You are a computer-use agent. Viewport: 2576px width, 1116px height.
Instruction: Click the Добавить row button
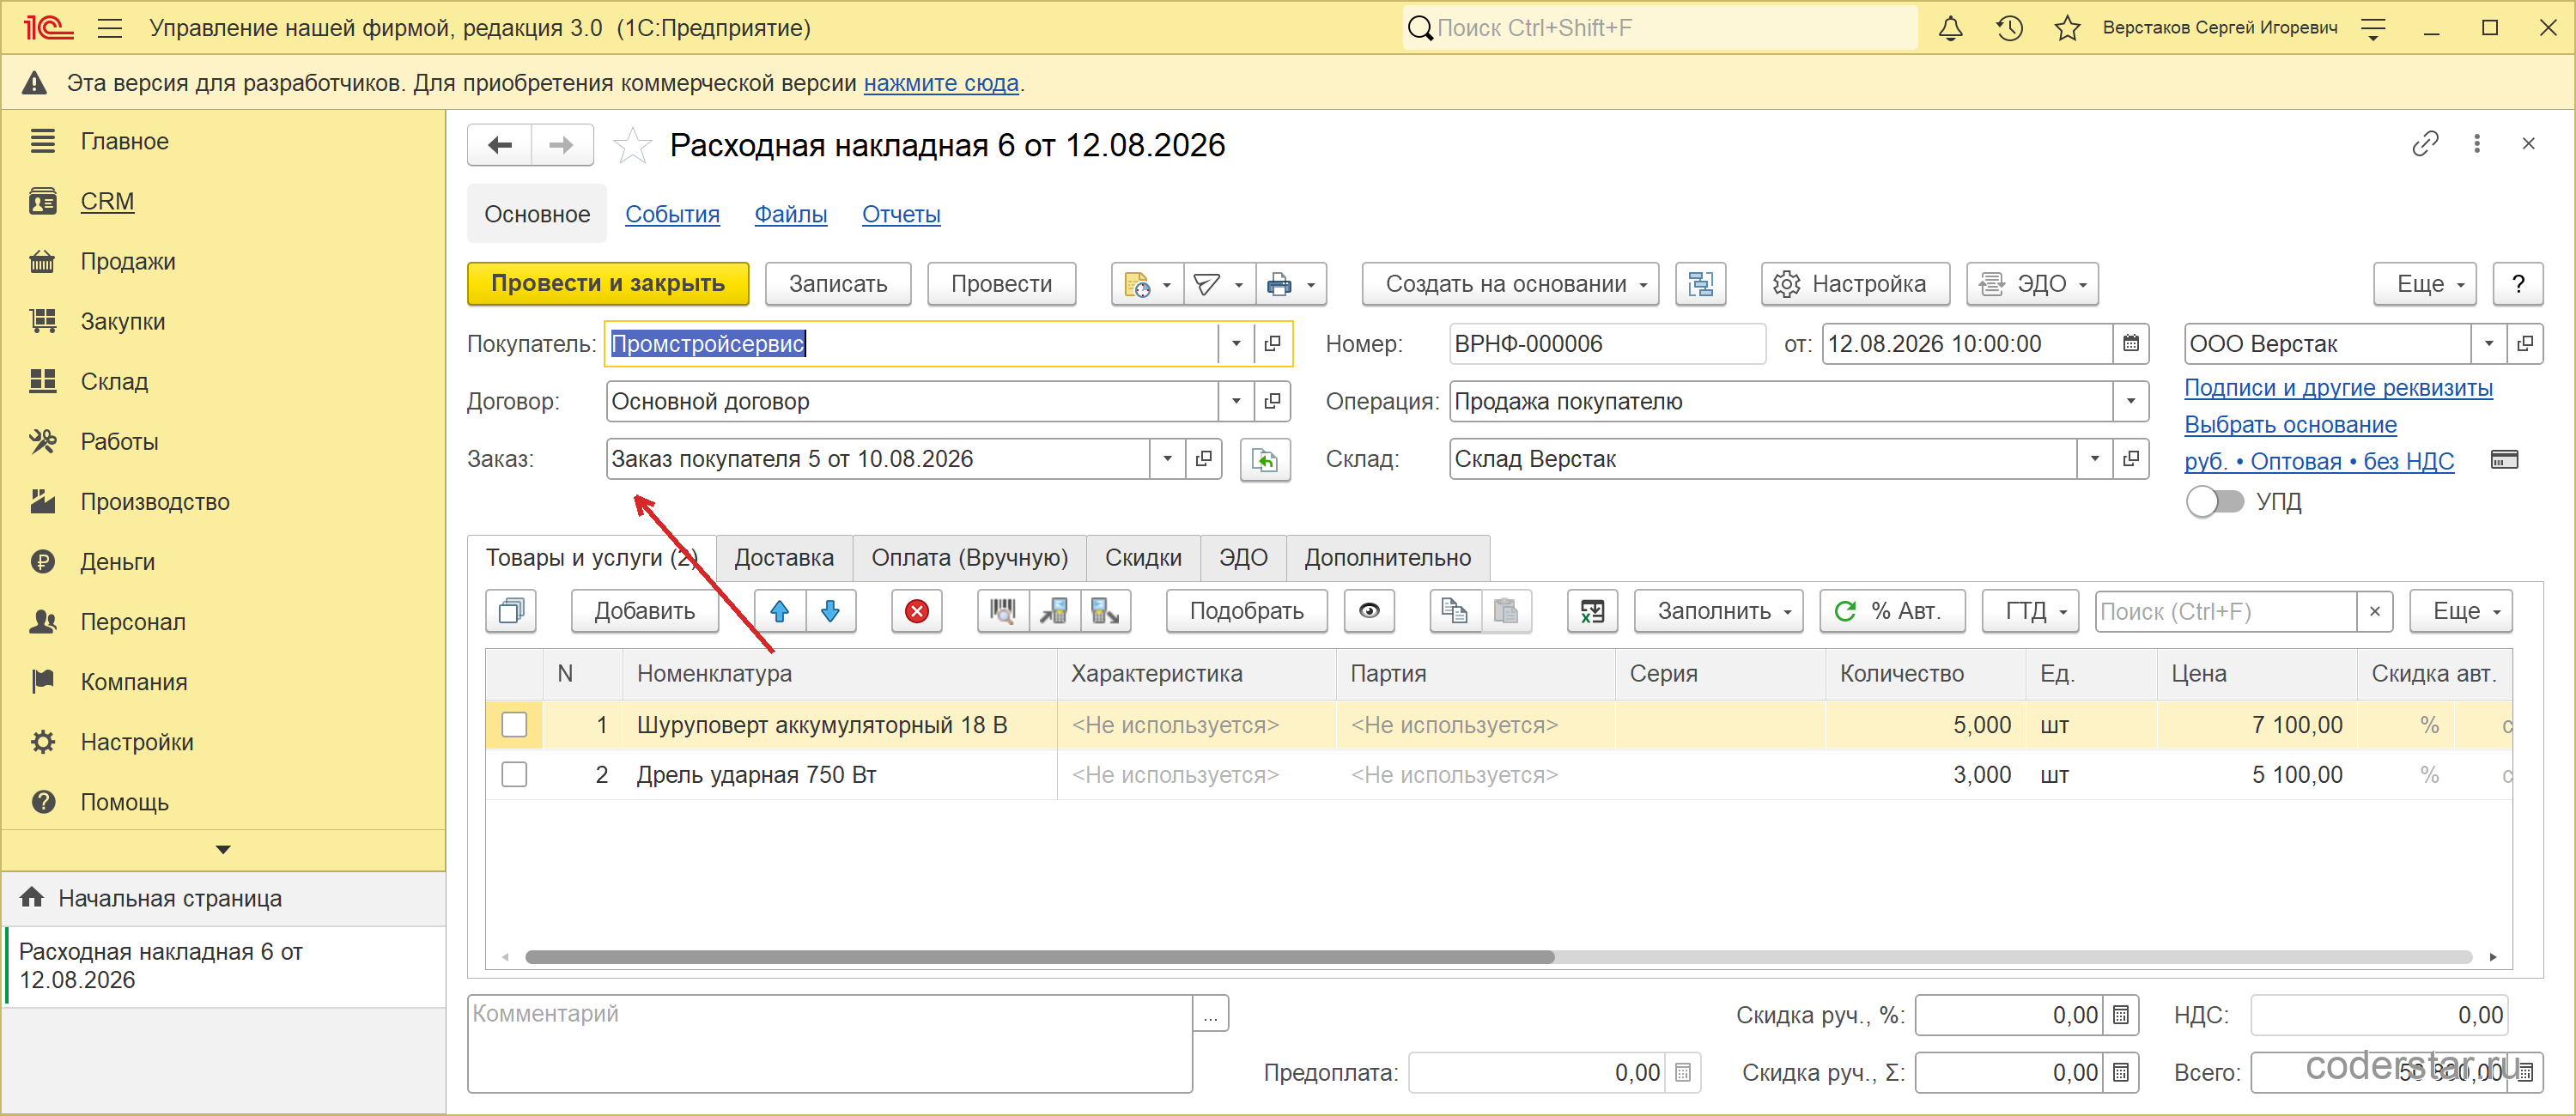pyautogui.click(x=644, y=611)
